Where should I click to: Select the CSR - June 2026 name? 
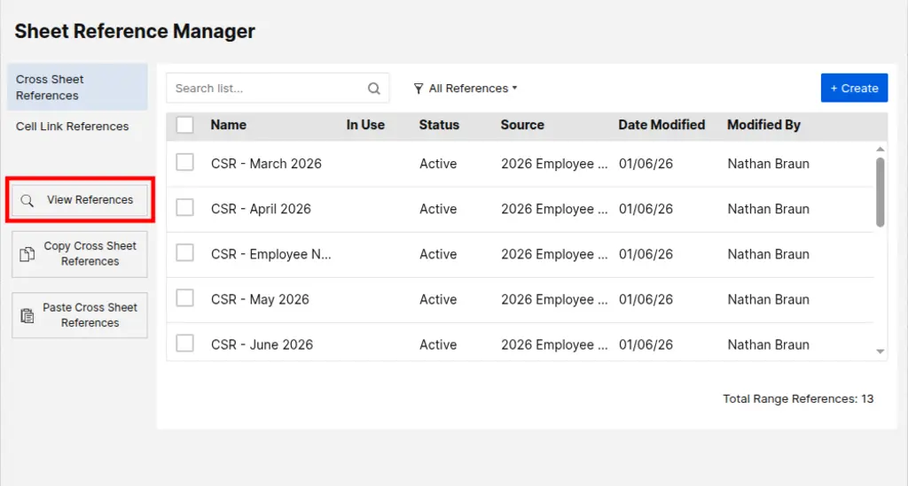click(x=262, y=345)
